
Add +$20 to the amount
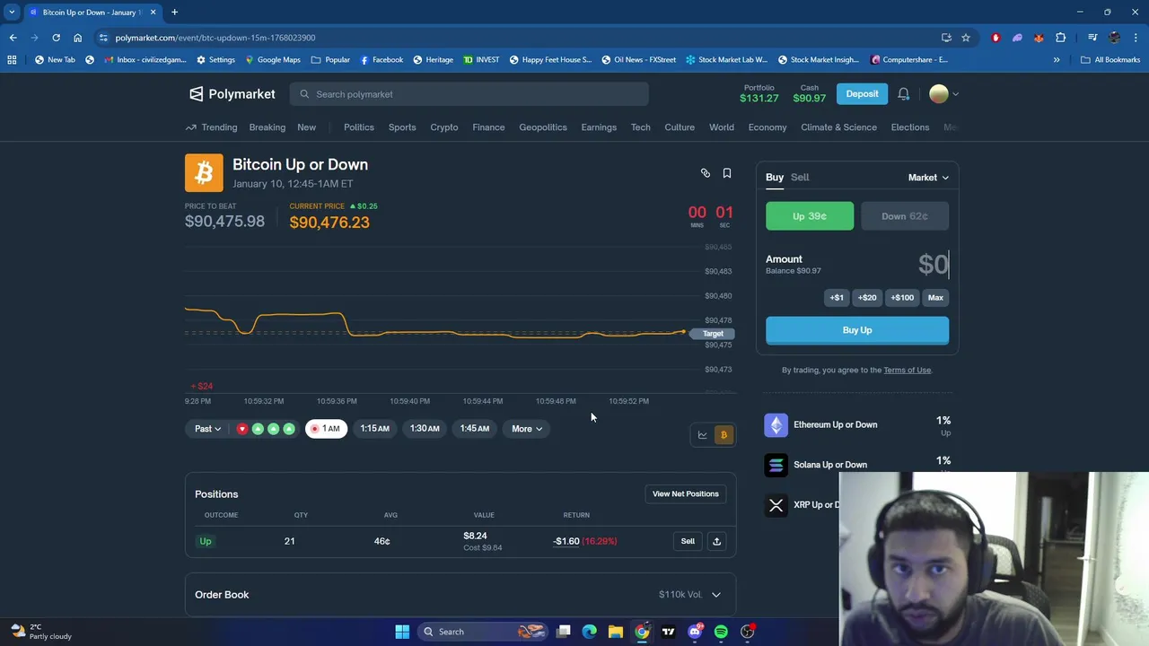[x=867, y=298]
